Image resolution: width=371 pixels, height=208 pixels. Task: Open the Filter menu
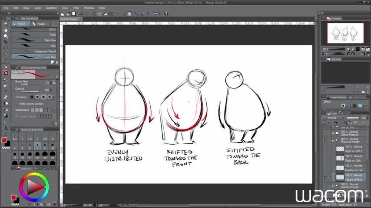[x=76, y=8]
